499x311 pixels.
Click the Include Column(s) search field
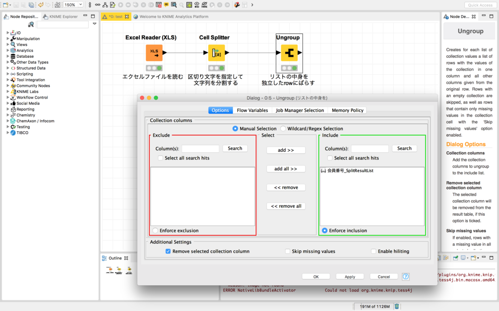point(370,149)
